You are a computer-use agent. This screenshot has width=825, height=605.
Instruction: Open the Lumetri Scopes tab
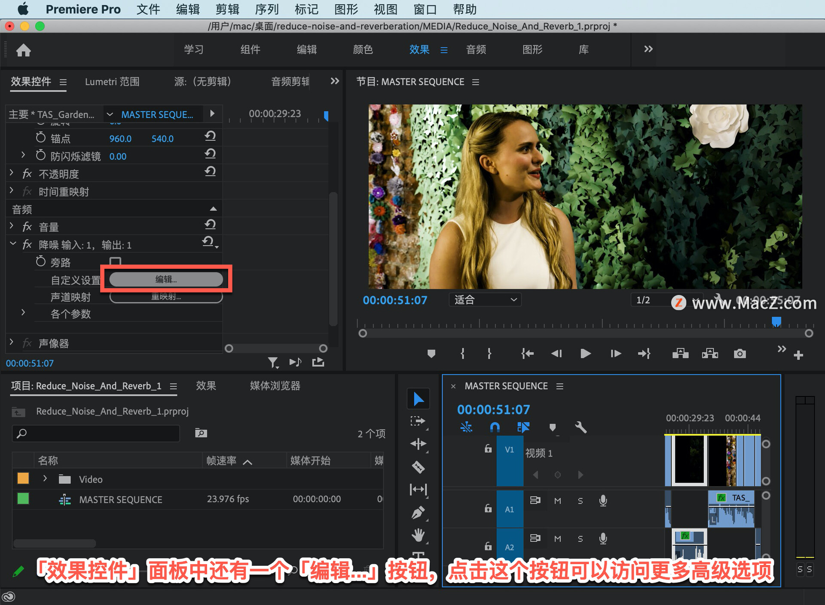point(112,82)
